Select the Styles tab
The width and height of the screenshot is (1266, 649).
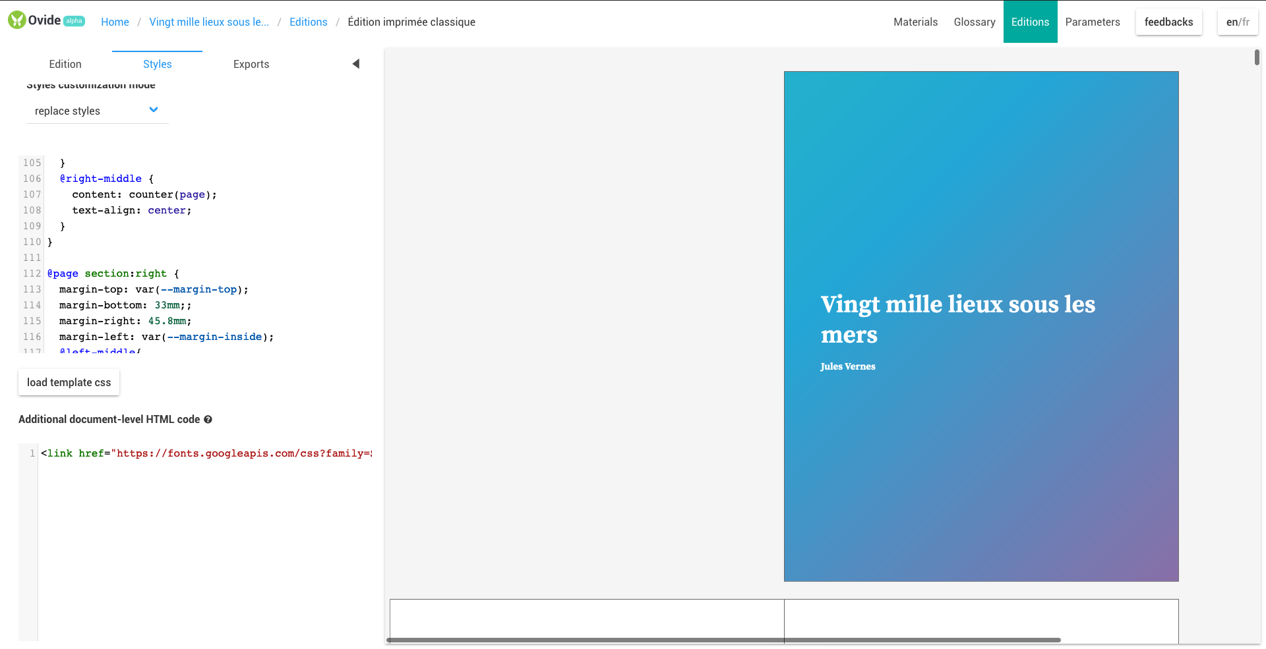(x=157, y=64)
